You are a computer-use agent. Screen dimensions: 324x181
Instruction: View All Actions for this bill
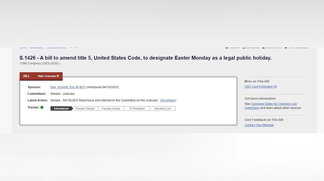click(168, 100)
